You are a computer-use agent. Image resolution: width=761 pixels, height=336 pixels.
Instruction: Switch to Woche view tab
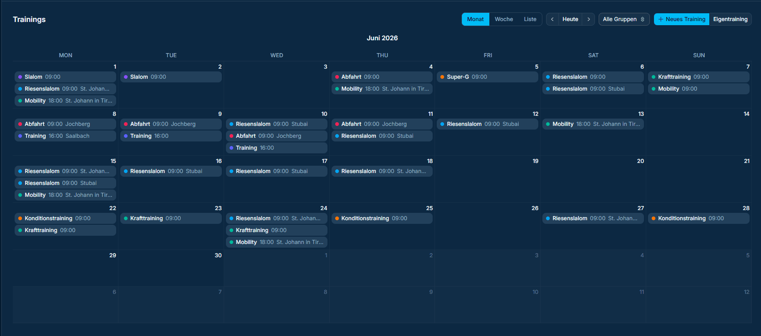coord(504,19)
